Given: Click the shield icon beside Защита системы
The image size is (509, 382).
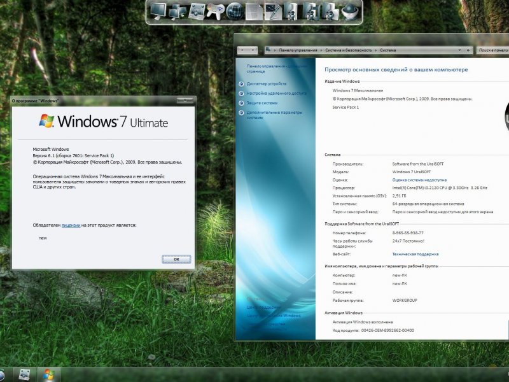Looking at the screenshot, I should point(241,103).
